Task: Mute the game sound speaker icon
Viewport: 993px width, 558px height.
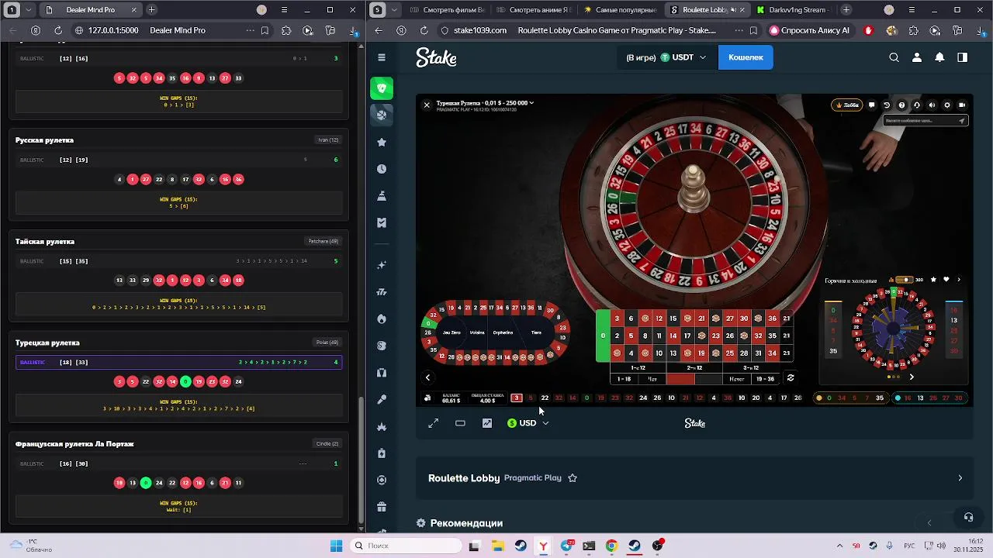Action: (x=932, y=105)
